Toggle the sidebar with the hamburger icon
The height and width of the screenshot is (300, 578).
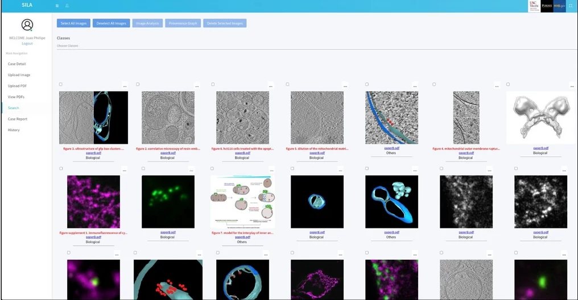pyautogui.click(x=57, y=6)
